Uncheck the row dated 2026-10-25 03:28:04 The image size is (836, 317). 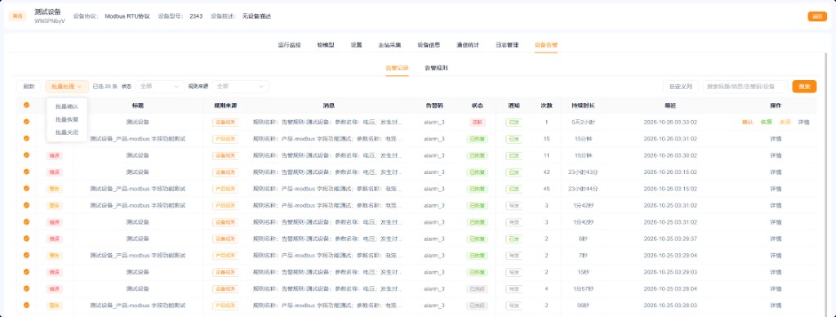(x=26, y=288)
